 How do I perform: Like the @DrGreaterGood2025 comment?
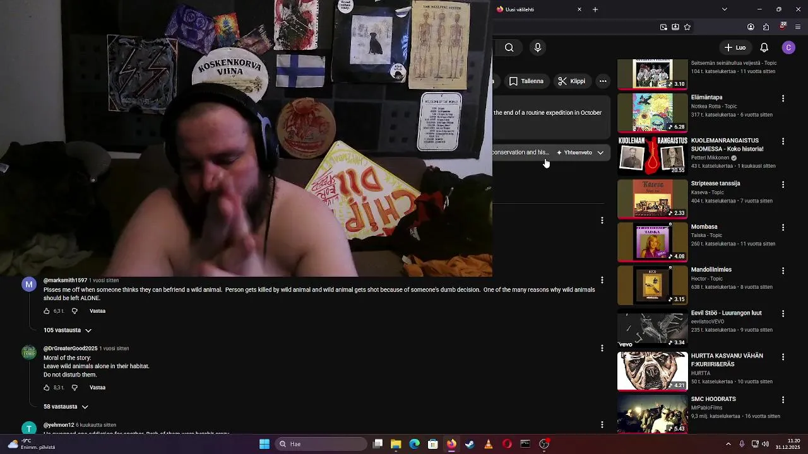pyautogui.click(x=47, y=388)
